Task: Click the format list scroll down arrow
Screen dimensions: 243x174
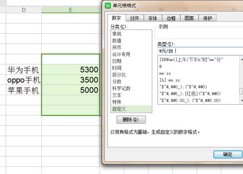Action: [x=241, y=101]
